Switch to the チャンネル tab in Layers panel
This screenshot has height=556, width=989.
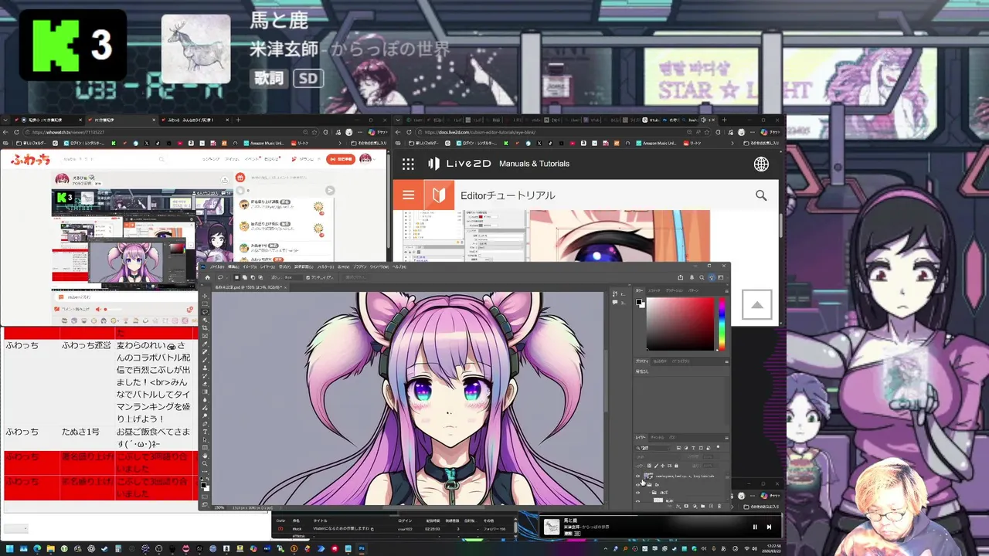pyautogui.click(x=657, y=438)
